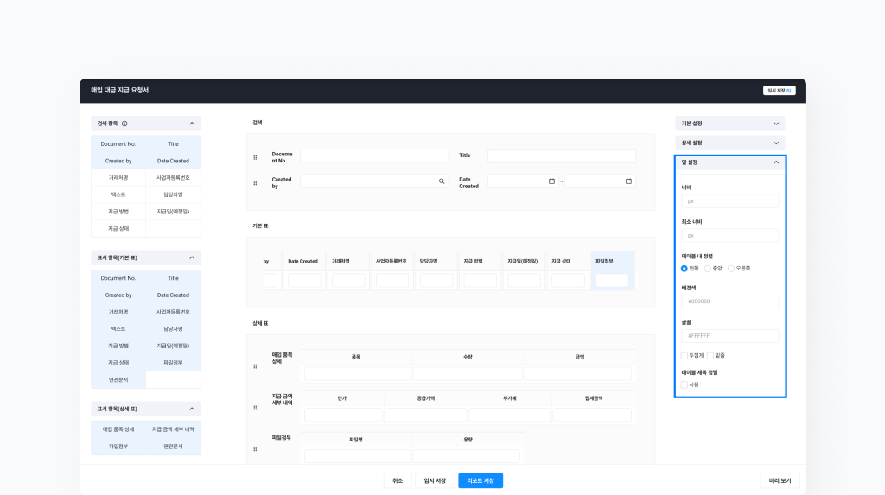The image size is (885, 495).
Task: Check the 사용 checkbox under 테이블 제목 정렬
Action: coord(684,384)
